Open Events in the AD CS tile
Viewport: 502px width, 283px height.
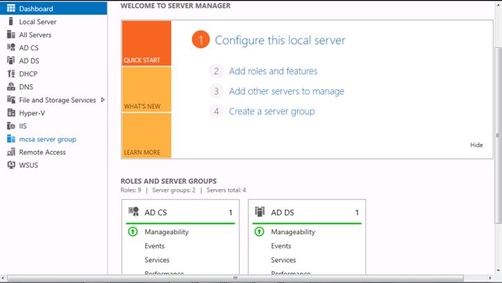click(154, 246)
